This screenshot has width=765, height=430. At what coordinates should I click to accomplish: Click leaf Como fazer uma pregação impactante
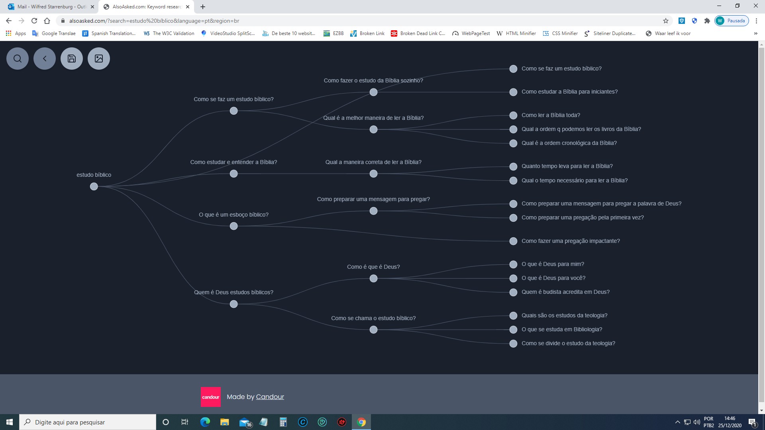[x=513, y=241]
